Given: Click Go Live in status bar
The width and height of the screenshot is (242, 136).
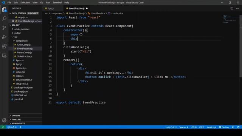Looking at the screenshot, I should (x=224, y=127).
